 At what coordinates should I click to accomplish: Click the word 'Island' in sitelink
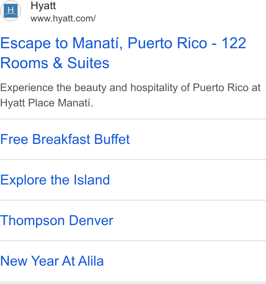click(92, 180)
